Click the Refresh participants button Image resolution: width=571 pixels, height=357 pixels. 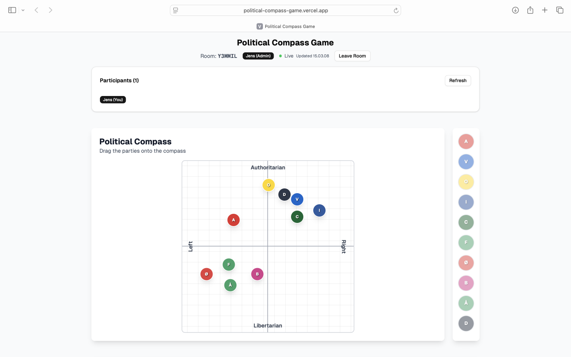(x=458, y=81)
